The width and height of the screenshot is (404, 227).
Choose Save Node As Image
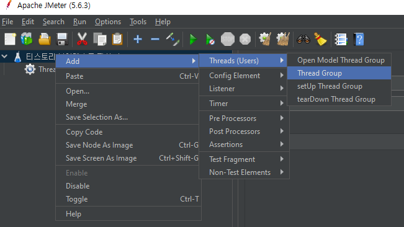coord(128,145)
